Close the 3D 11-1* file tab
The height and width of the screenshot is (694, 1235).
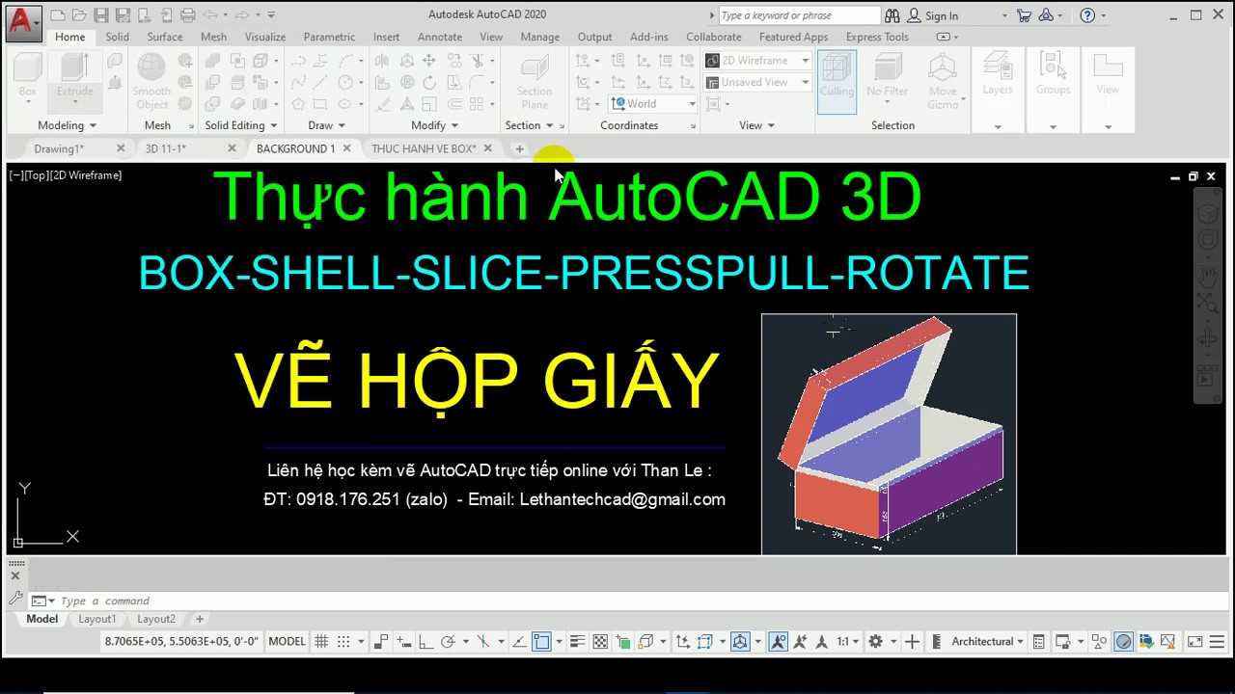click(x=232, y=148)
